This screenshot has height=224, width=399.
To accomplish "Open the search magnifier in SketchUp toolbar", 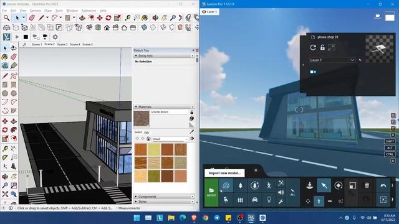I will pos(6,18).
